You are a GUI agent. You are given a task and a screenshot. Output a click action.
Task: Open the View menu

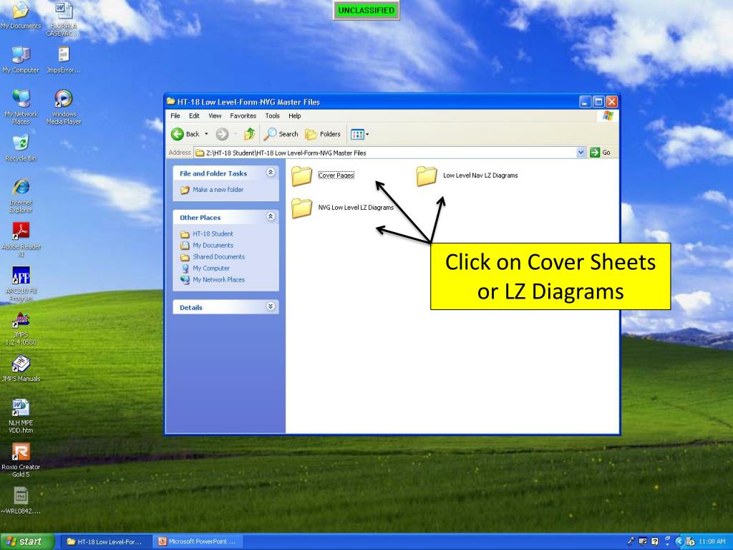pos(215,115)
